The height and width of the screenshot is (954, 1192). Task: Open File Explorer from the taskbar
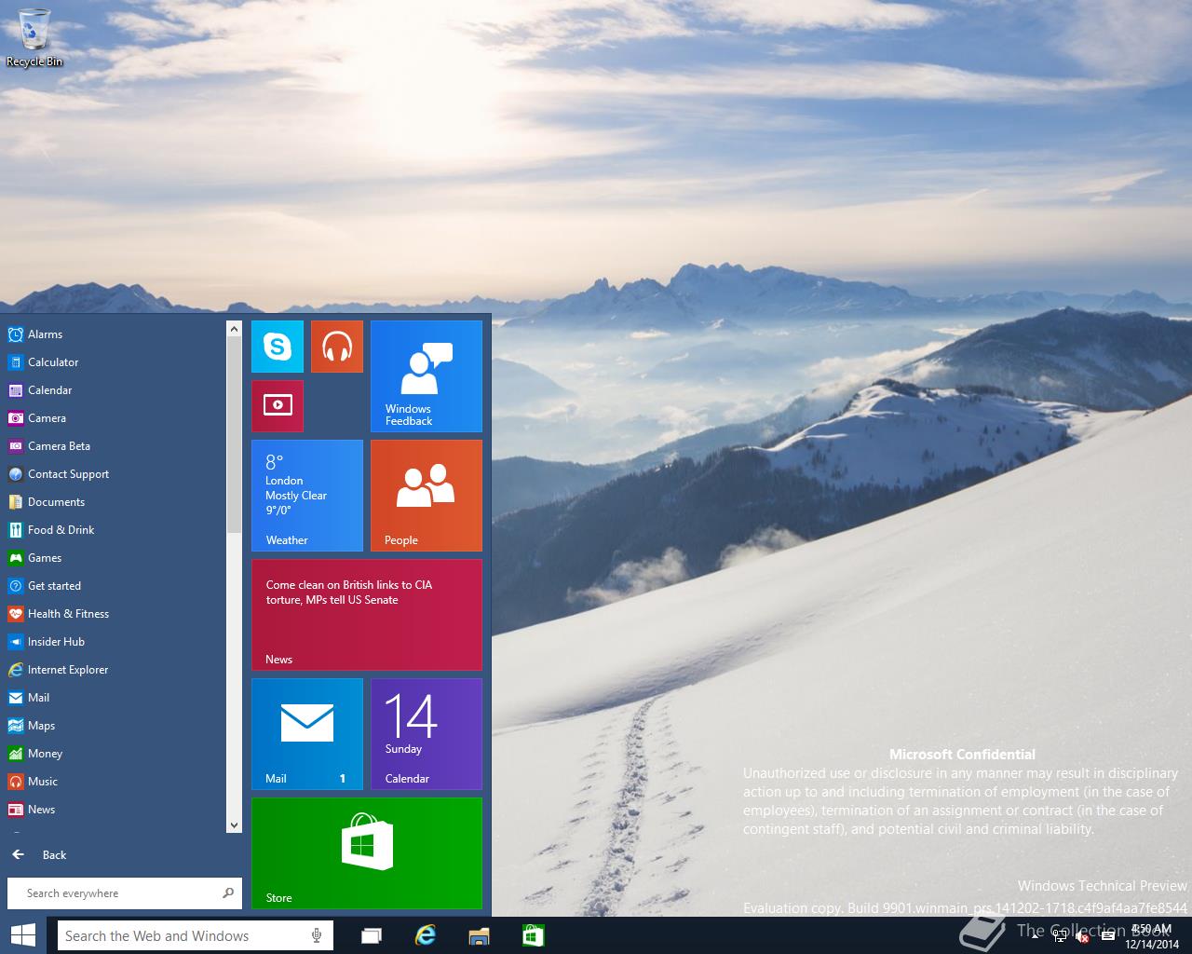(479, 935)
